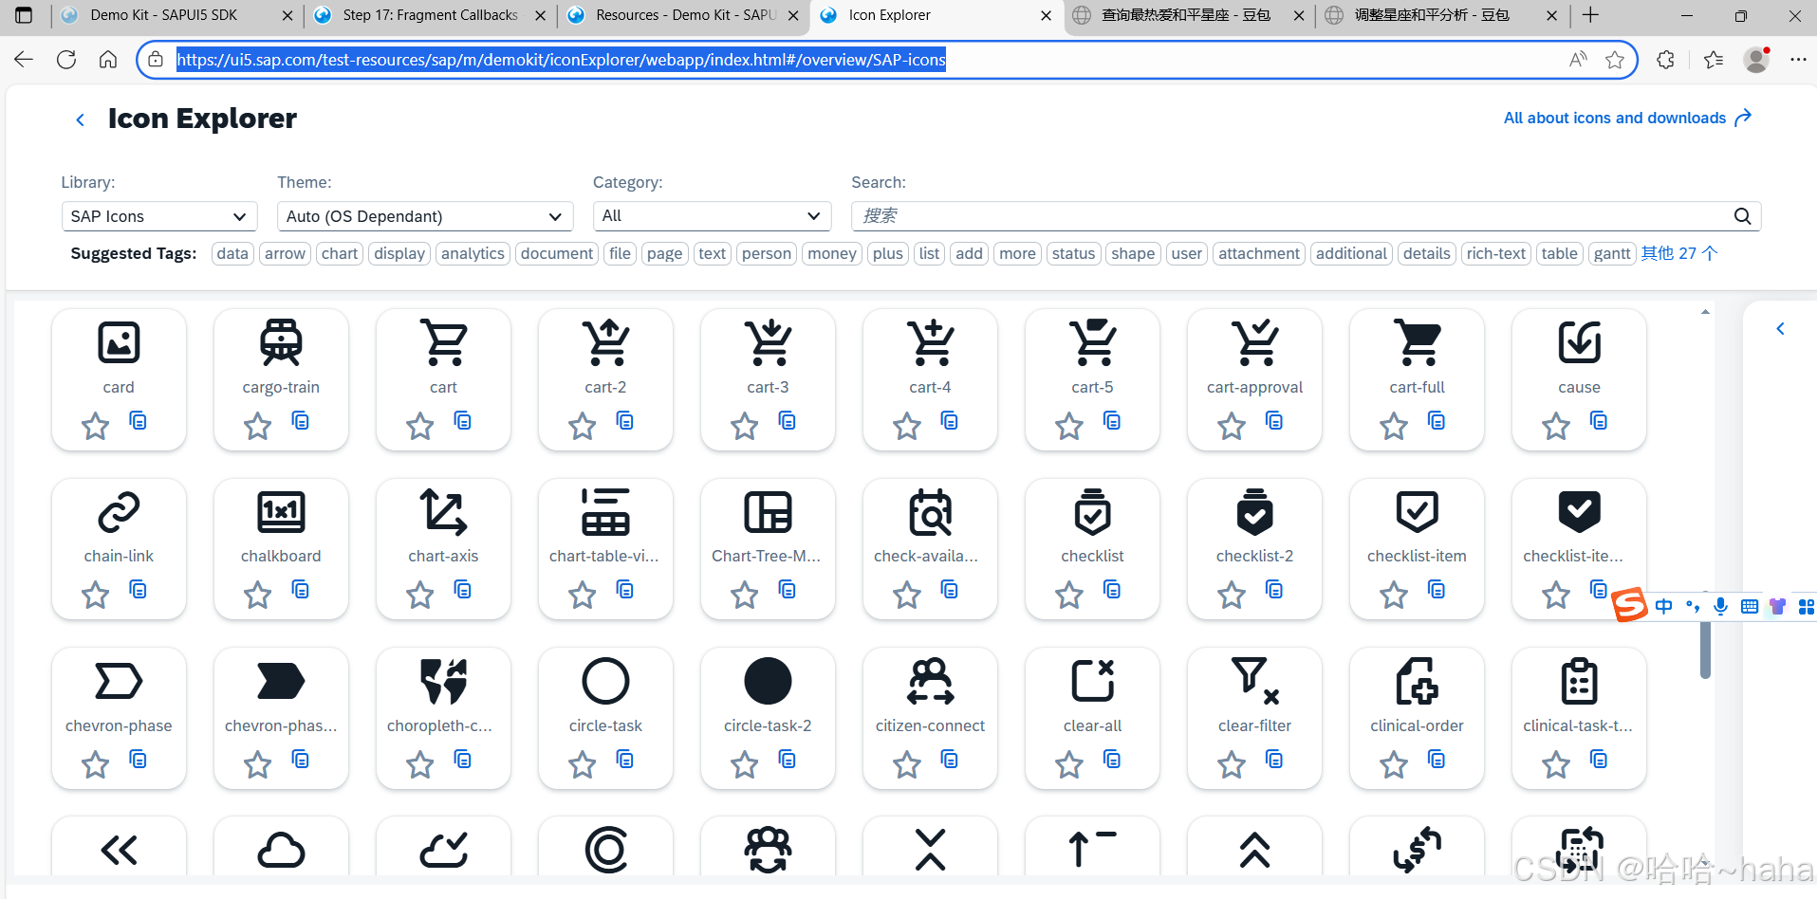Toggle favorite star for cart-2
Image resolution: width=1817 pixels, height=899 pixels.
coord(582,426)
